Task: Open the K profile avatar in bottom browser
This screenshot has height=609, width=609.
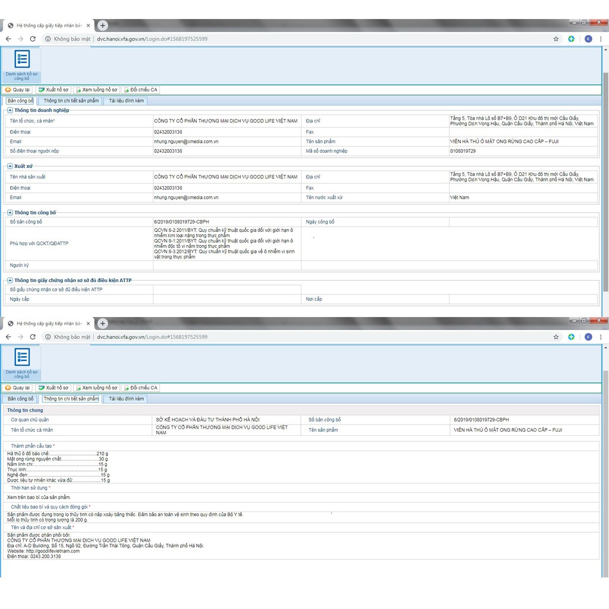Action: point(588,337)
